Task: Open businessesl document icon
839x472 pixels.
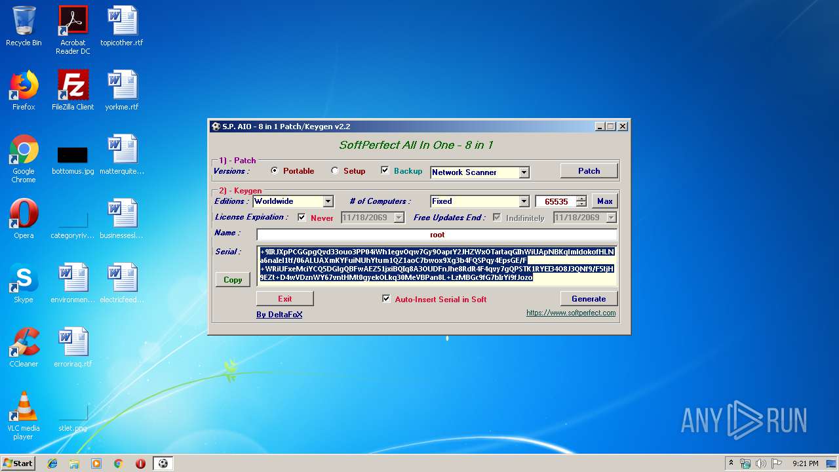Action: [122, 219]
